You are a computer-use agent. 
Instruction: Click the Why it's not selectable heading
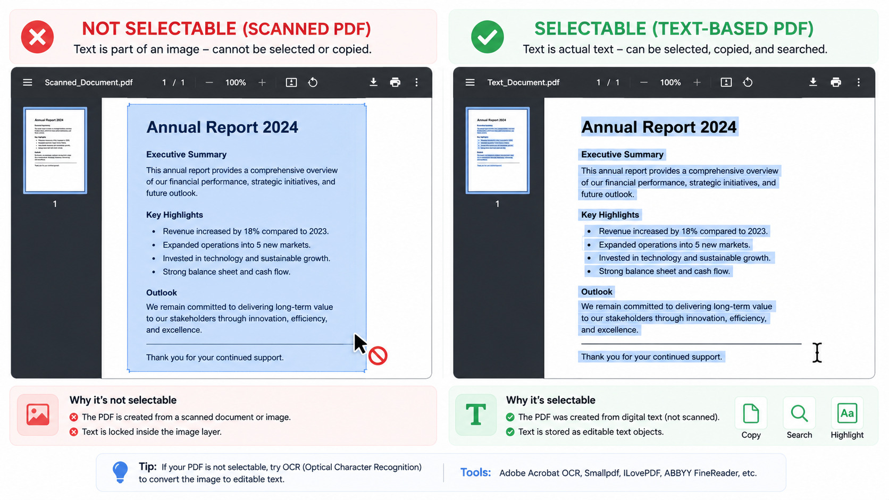[123, 400]
